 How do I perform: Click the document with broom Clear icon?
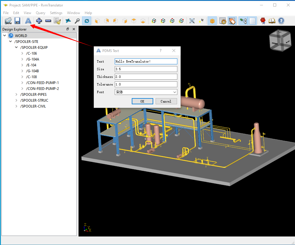57,21
